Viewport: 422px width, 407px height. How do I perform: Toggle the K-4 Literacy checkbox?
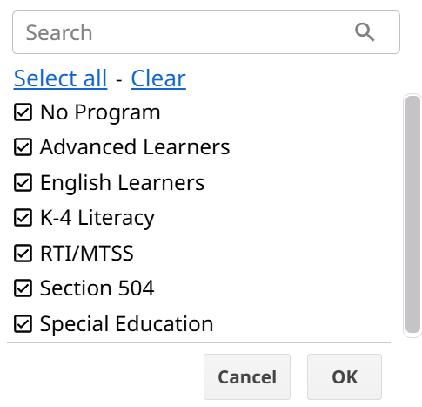(x=23, y=218)
